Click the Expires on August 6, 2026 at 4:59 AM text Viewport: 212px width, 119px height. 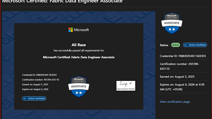coord(182,87)
